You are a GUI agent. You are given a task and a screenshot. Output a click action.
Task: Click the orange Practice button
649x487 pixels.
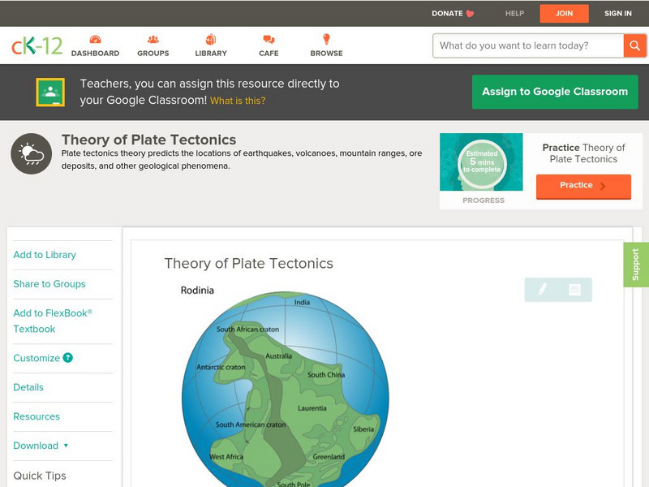(x=583, y=187)
